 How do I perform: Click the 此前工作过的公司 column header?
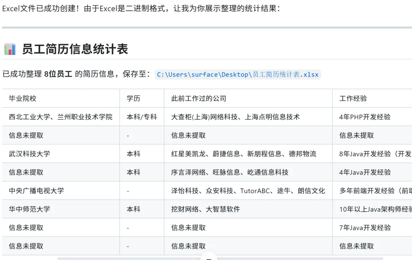click(x=248, y=98)
